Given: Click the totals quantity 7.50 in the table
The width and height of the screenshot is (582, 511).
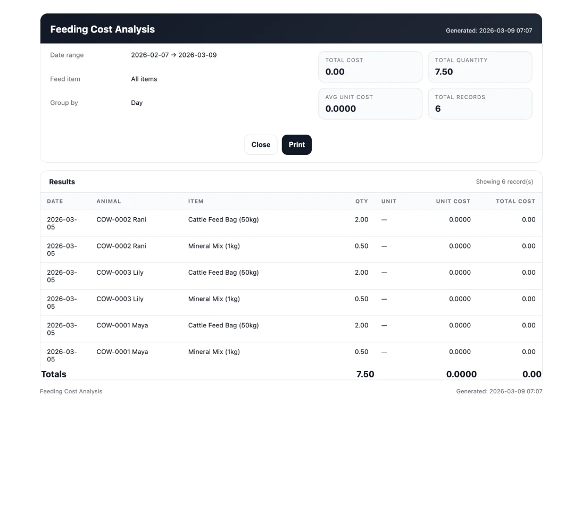Looking at the screenshot, I should coord(365,374).
